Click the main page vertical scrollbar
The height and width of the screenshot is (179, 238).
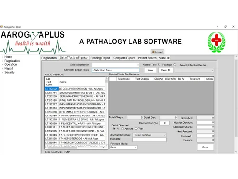(236, 99)
